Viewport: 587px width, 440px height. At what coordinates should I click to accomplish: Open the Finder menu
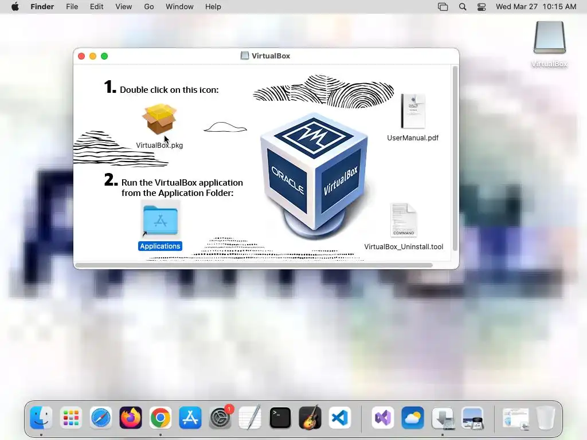click(x=42, y=7)
